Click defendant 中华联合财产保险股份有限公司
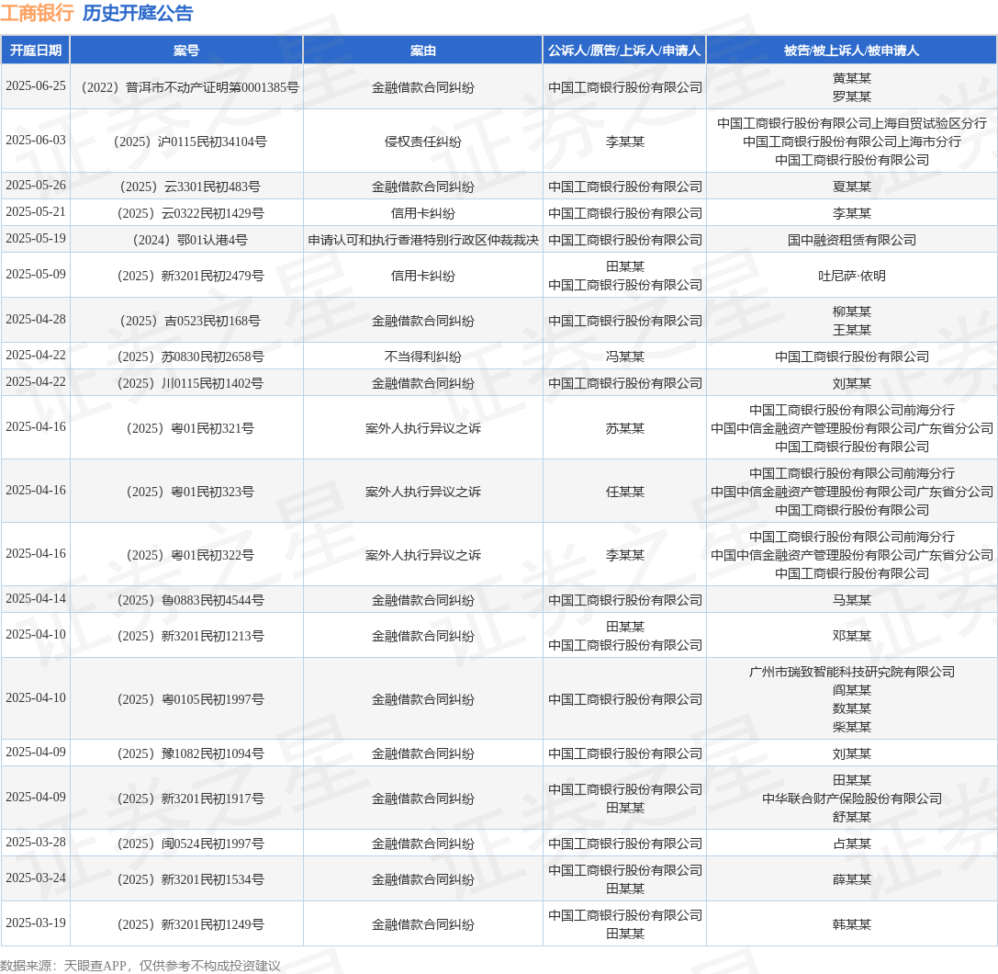998x974 pixels. tap(852, 798)
